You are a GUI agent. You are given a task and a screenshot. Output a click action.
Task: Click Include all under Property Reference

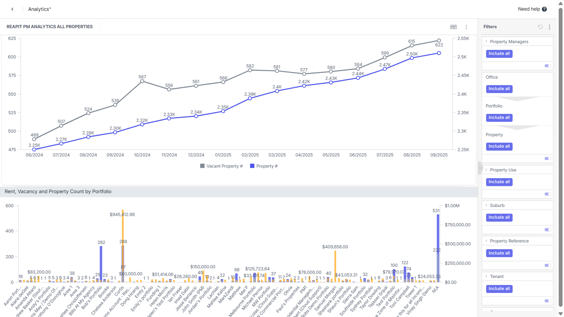click(x=499, y=253)
